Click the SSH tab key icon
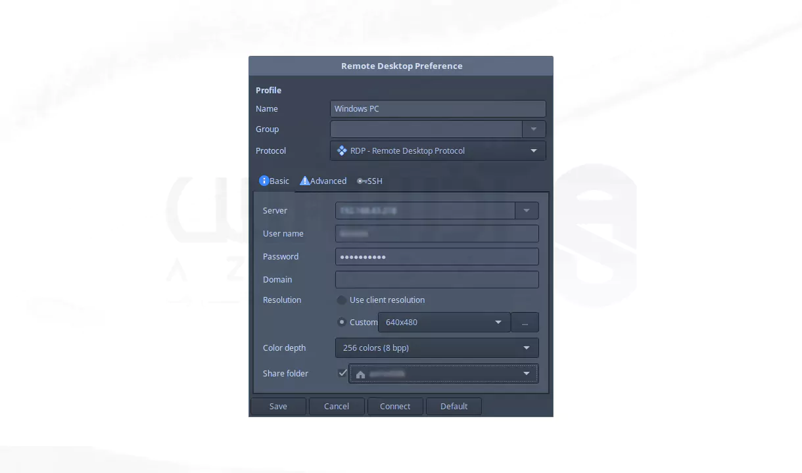802x473 pixels. tap(362, 181)
